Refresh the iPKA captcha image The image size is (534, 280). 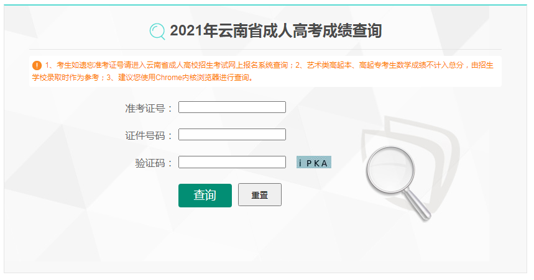click(x=314, y=162)
